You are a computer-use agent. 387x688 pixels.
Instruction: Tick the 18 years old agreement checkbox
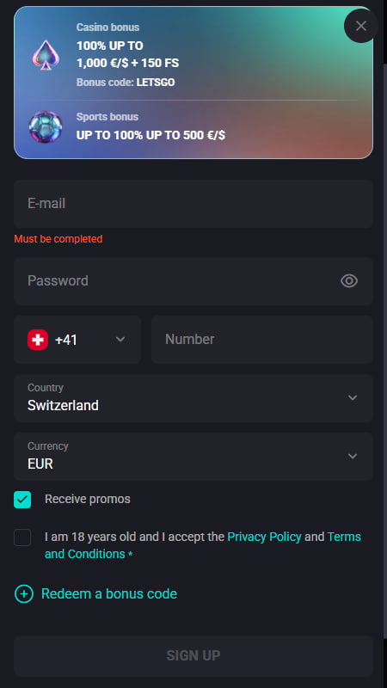point(22,537)
